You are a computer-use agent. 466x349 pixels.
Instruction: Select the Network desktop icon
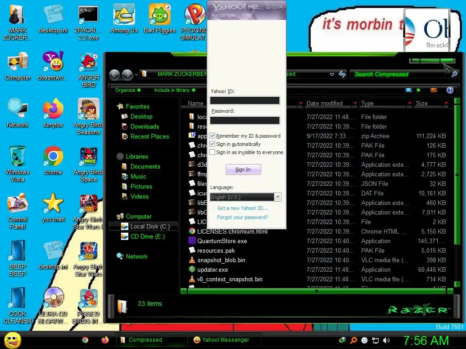tap(18, 113)
